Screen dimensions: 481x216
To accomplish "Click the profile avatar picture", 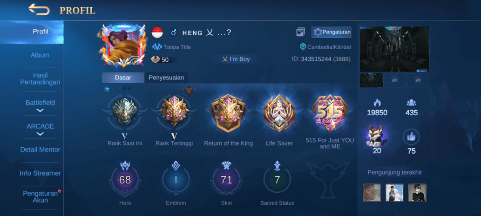I will click(123, 46).
